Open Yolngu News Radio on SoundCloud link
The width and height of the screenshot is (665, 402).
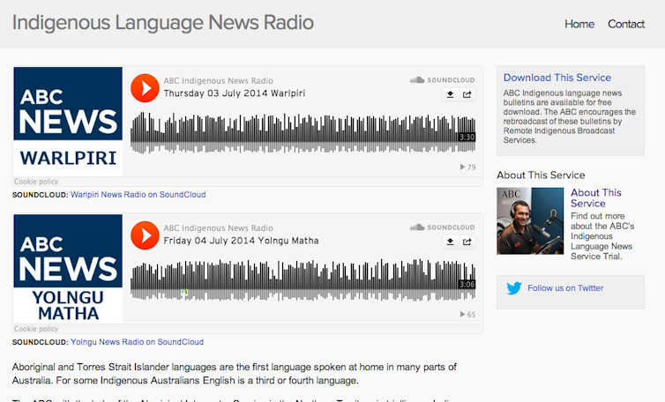(x=137, y=342)
